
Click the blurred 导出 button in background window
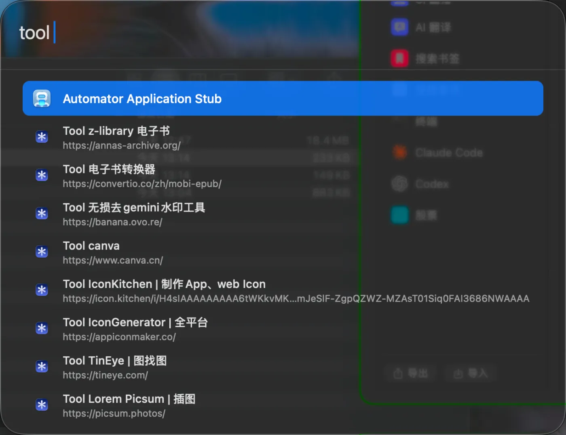tap(410, 373)
